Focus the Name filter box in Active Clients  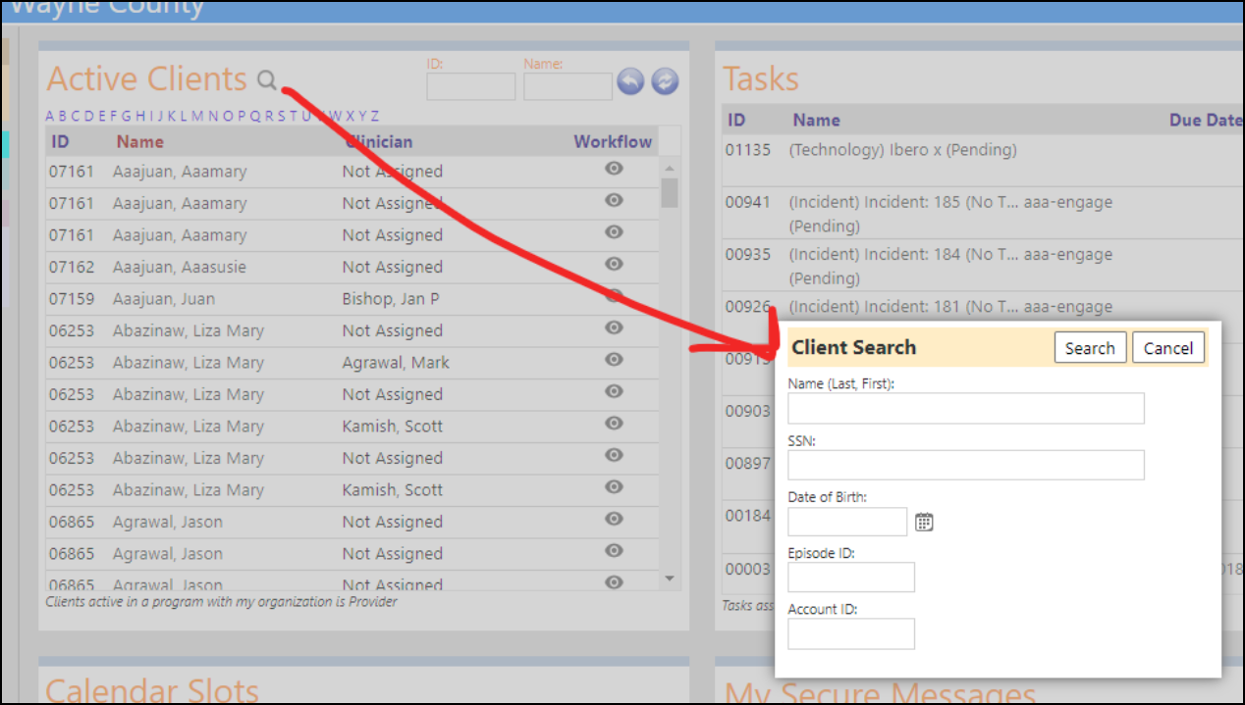tap(568, 86)
